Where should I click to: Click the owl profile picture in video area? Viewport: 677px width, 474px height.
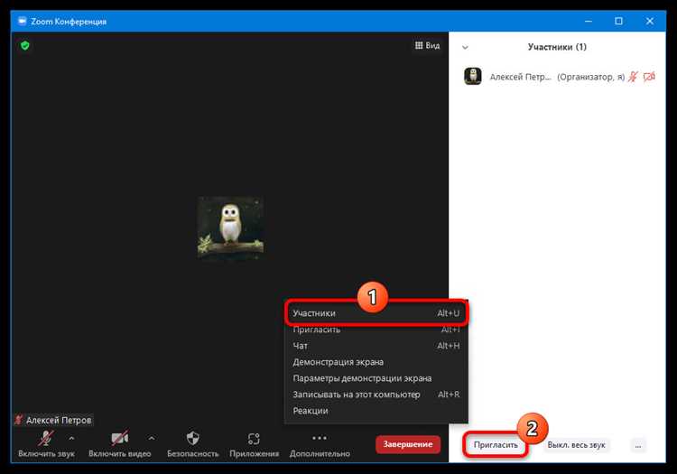(230, 228)
